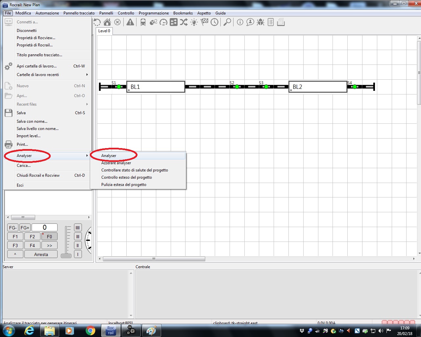Click the BL1 block on the track
This screenshot has height=337, width=421.
pos(156,87)
